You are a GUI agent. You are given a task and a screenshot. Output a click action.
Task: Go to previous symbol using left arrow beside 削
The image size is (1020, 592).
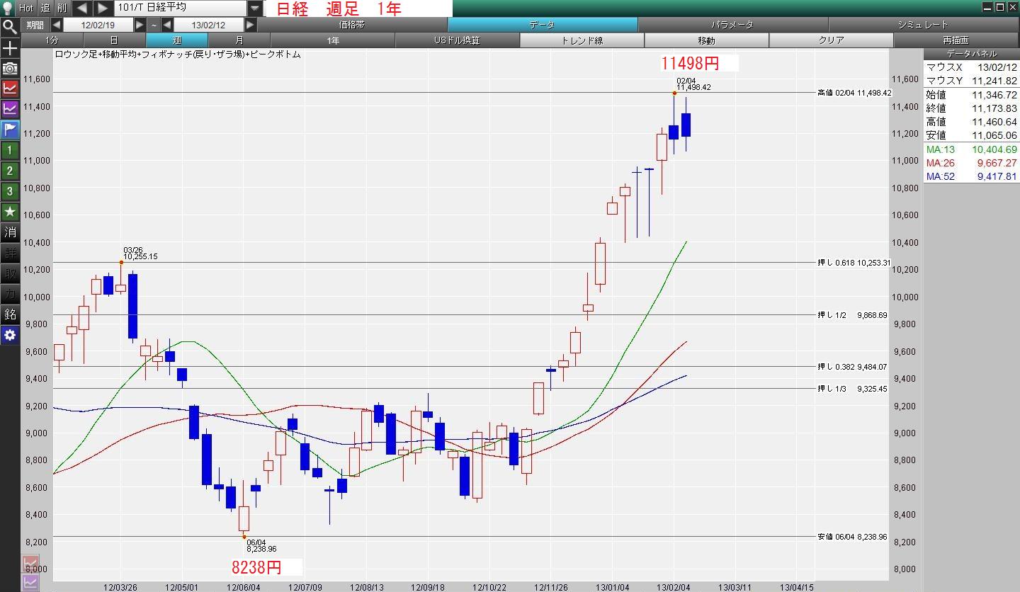pos(82,8)
